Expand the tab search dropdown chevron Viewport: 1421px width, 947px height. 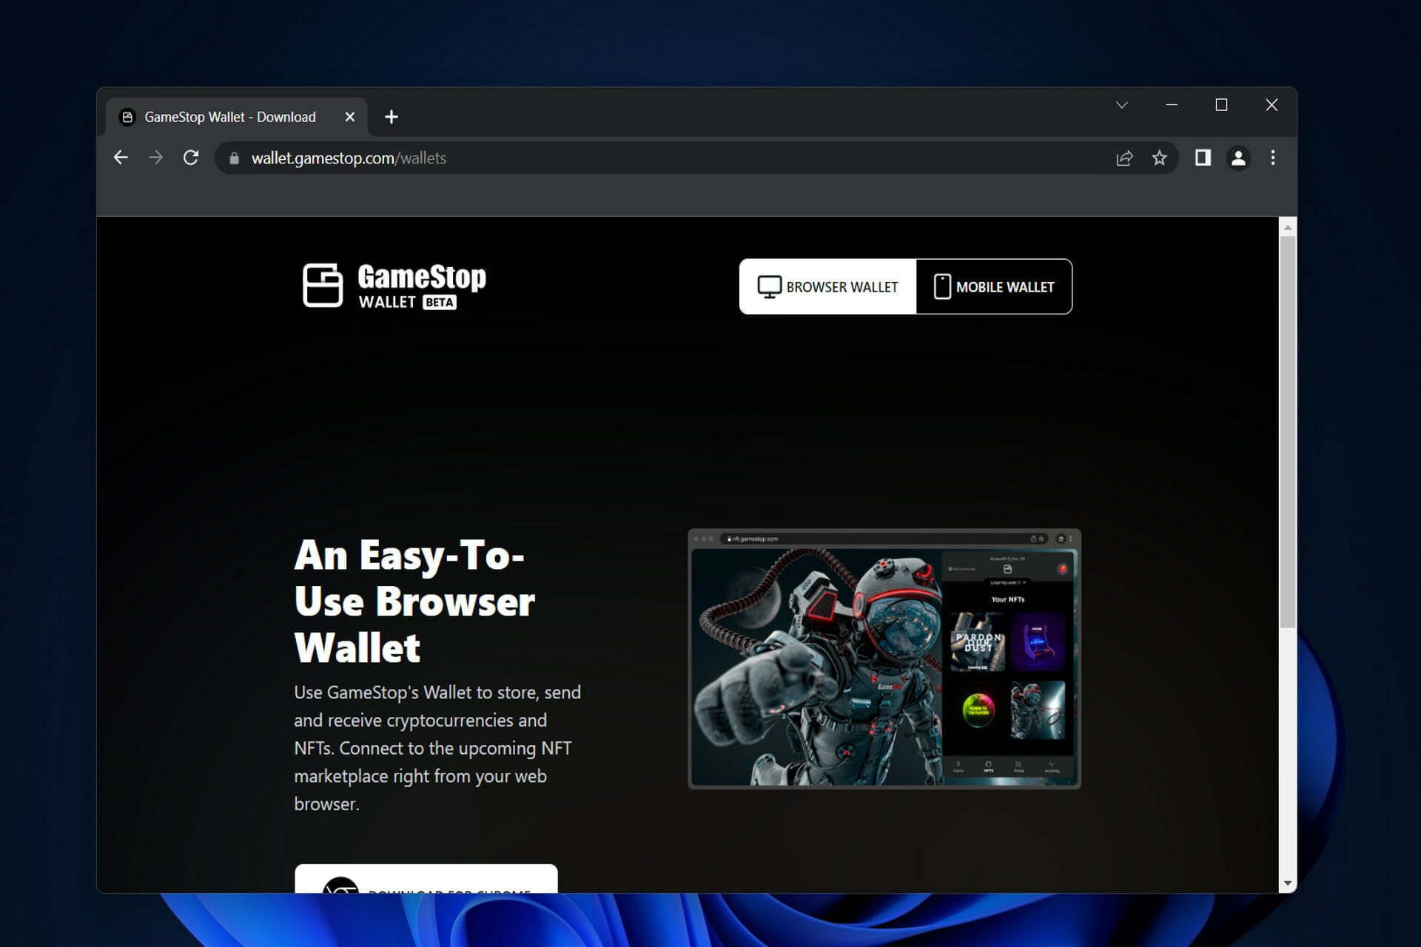(x=1122, y=105)
